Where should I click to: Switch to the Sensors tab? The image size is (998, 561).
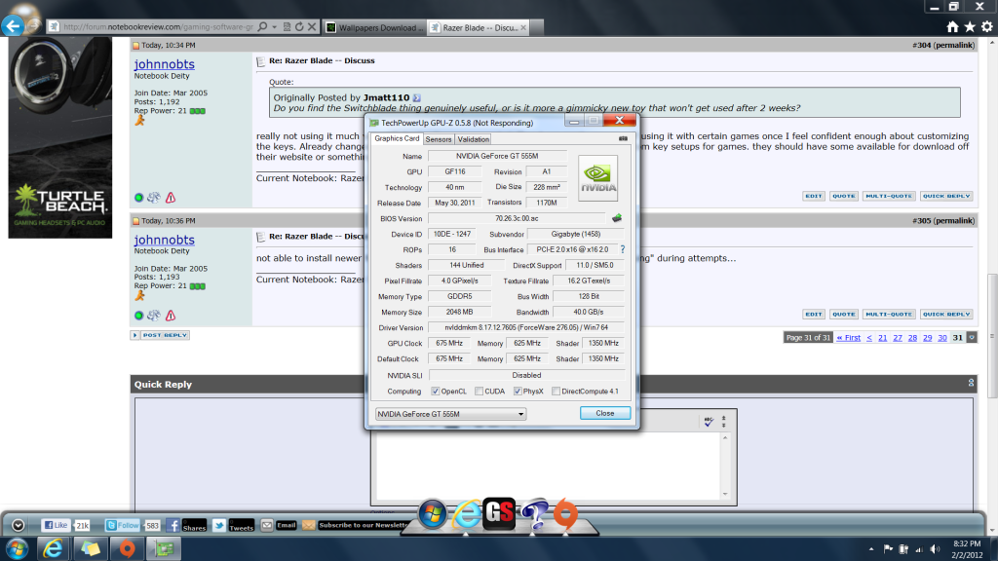(x=439, y=139)
